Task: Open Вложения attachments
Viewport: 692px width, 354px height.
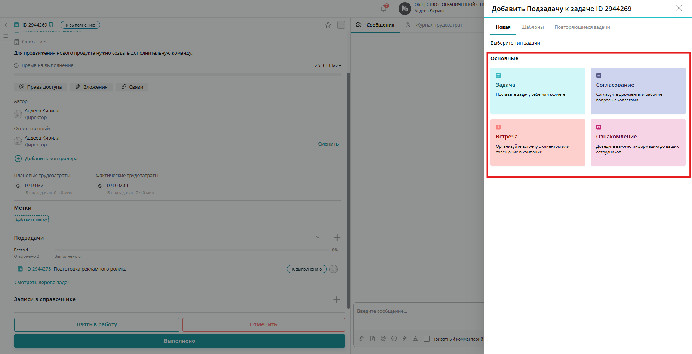Action: (x=92, y=87)
